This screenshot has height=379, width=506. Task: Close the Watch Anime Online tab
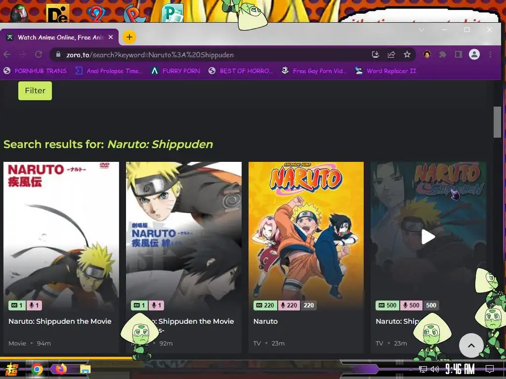pos(111,38)
